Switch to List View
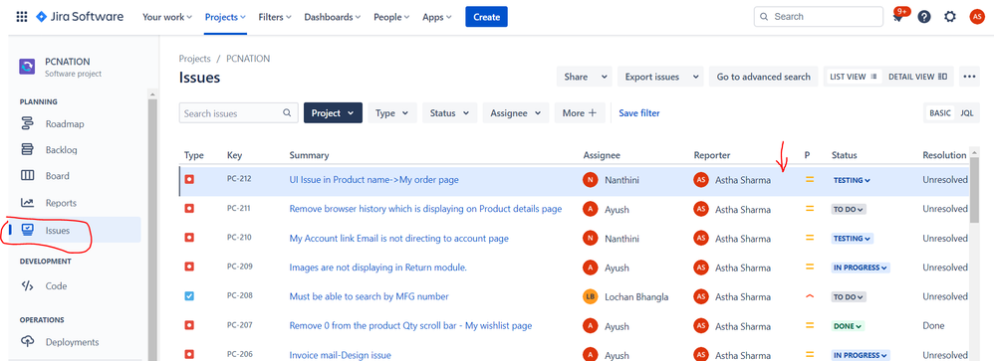The image size is (994, 361). [853, 77]
